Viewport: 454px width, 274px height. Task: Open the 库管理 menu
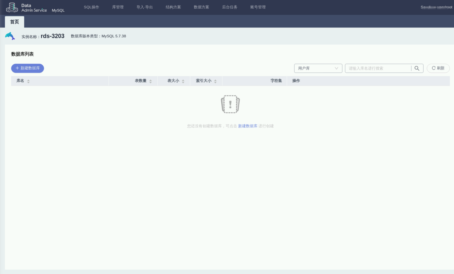click(118, 7)
